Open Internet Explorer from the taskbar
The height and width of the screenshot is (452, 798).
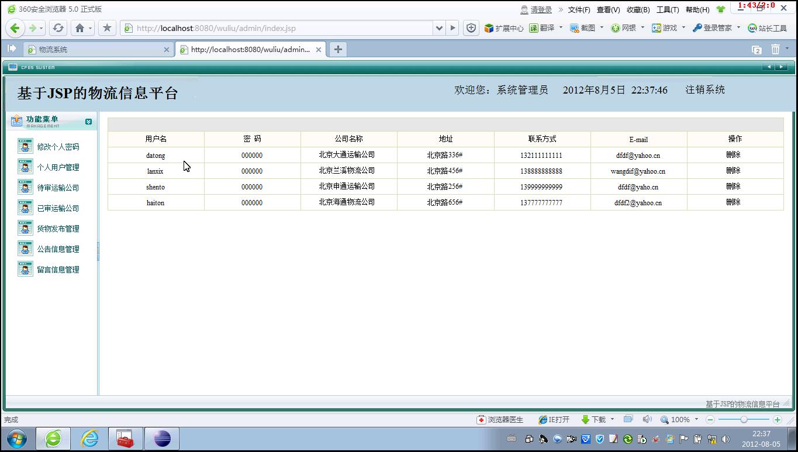89,439
